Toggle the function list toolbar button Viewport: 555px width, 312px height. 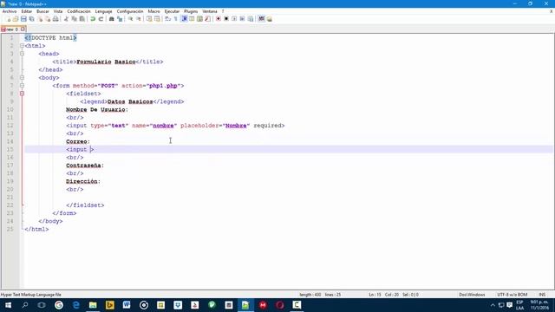pos(208,19)
